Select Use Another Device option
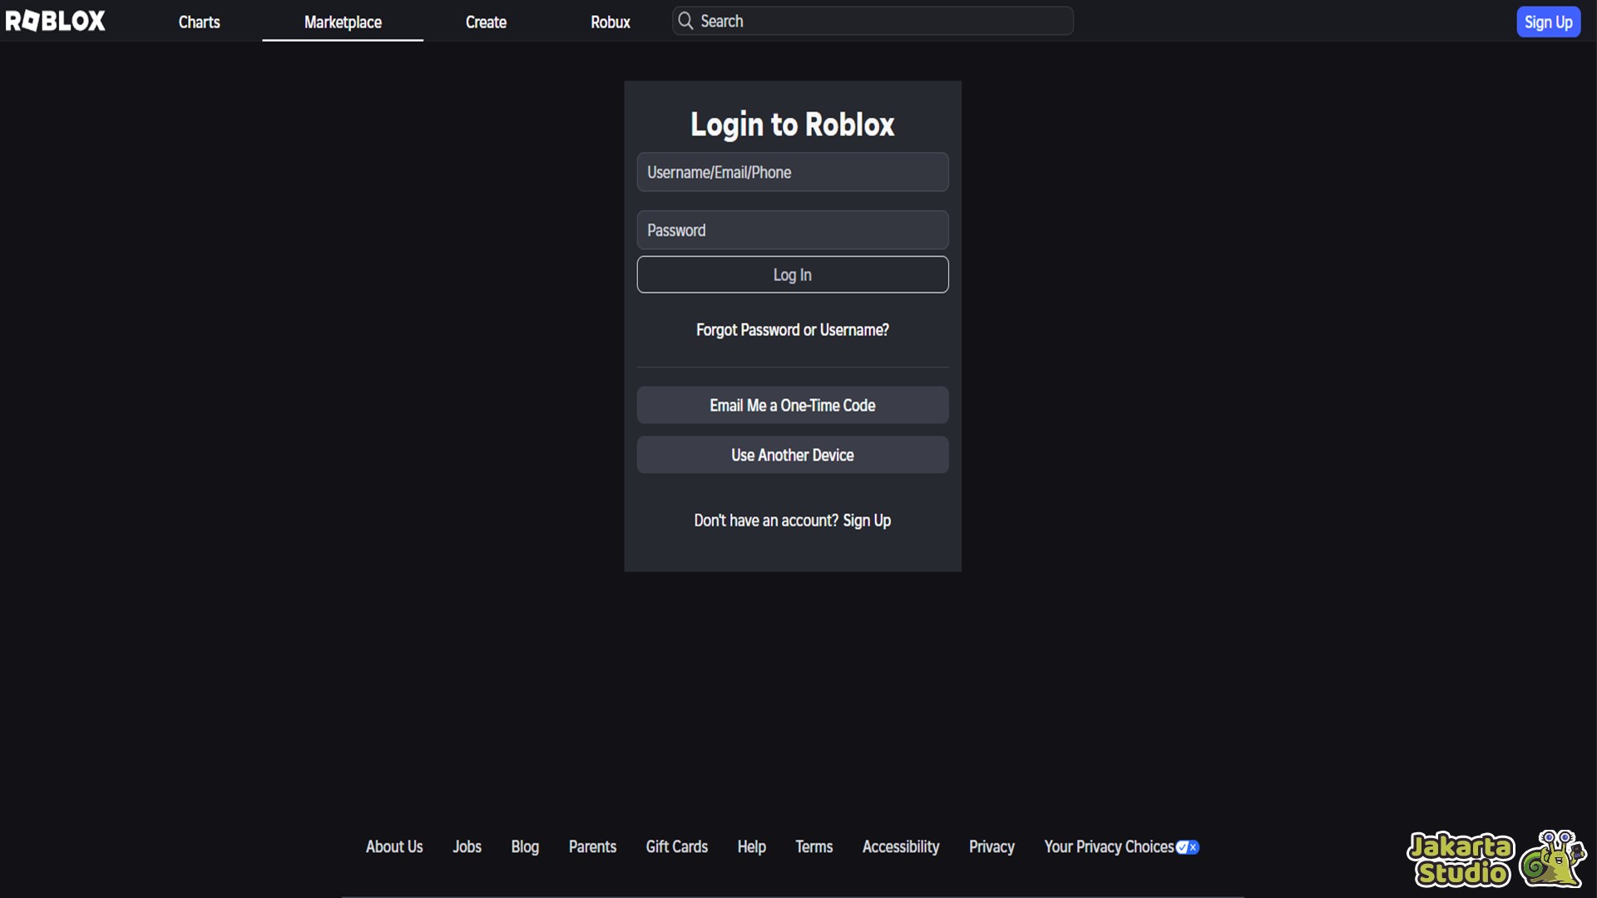Screen dimensions: 1597x898 tap(792, 455)
